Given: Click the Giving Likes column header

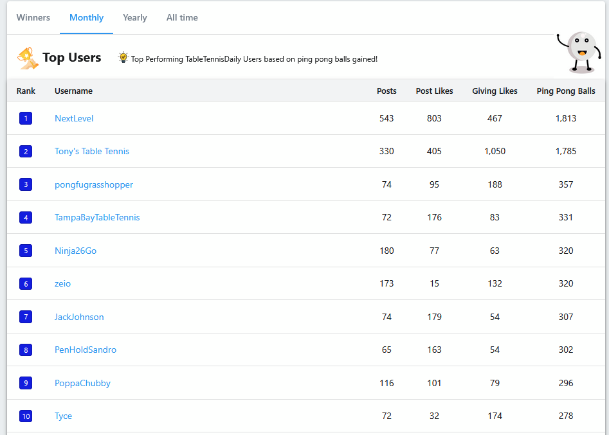Looking at the screenshot, I should 495,91.
